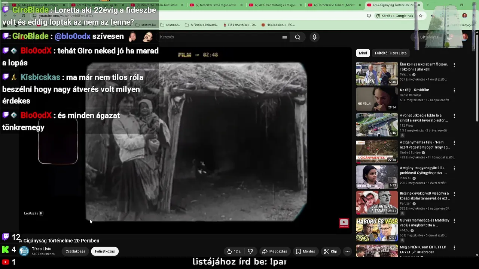The image size is (479, 269).
Task: Open Partizán 'Egy ágyban a tanárral' thumbnail
Action: (377, 202)
